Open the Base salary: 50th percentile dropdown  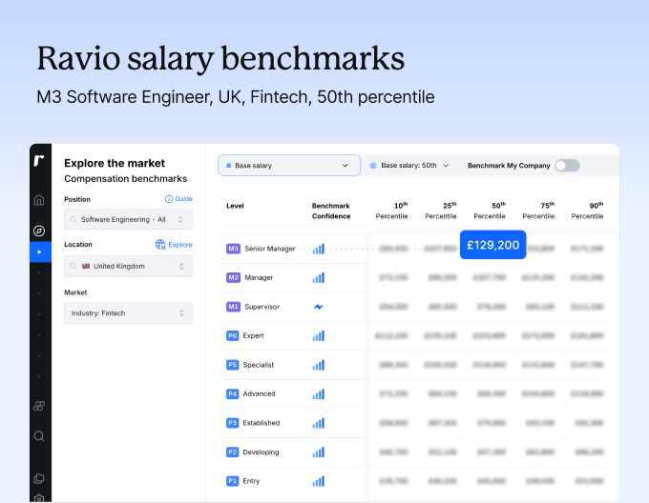point(408,165)
